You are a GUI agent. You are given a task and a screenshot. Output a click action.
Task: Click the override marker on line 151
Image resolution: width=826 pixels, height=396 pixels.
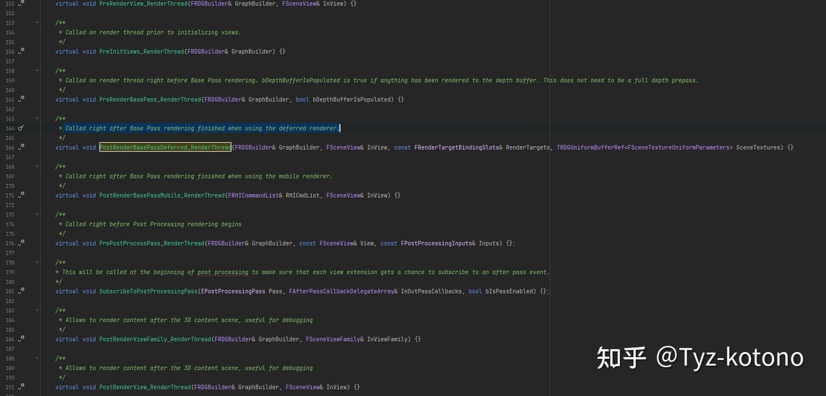tap(21, 3)
